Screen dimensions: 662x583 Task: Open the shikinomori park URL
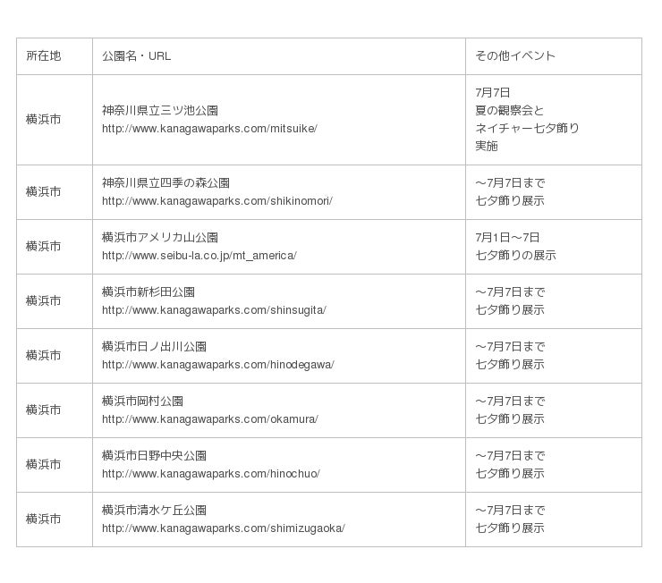tap(216, 201)
